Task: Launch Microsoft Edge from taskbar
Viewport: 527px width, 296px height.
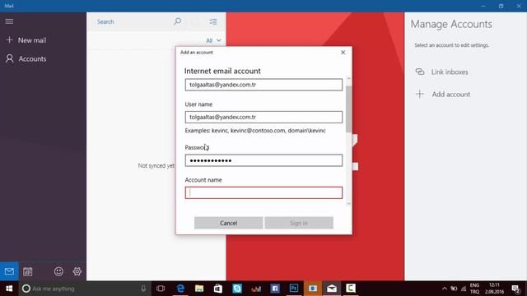Action: click(x=180, y=289)
